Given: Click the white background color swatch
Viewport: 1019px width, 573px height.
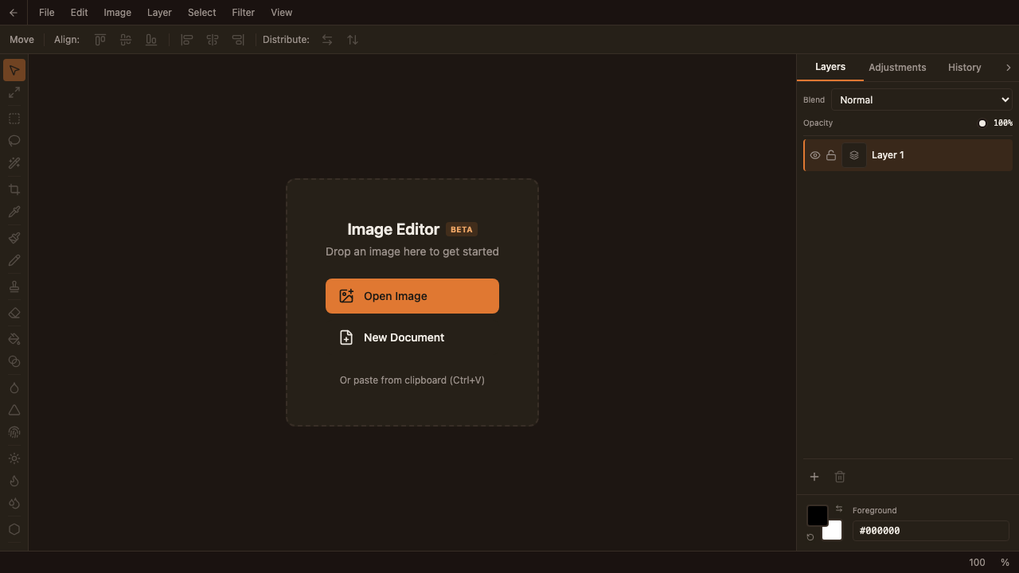Looking at the screenshot, I should pos(834,532).
